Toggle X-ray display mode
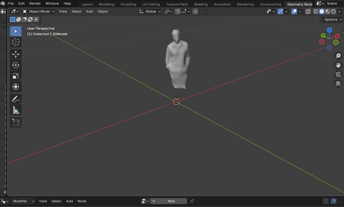 pyautogui.click(x=308, y=11)
